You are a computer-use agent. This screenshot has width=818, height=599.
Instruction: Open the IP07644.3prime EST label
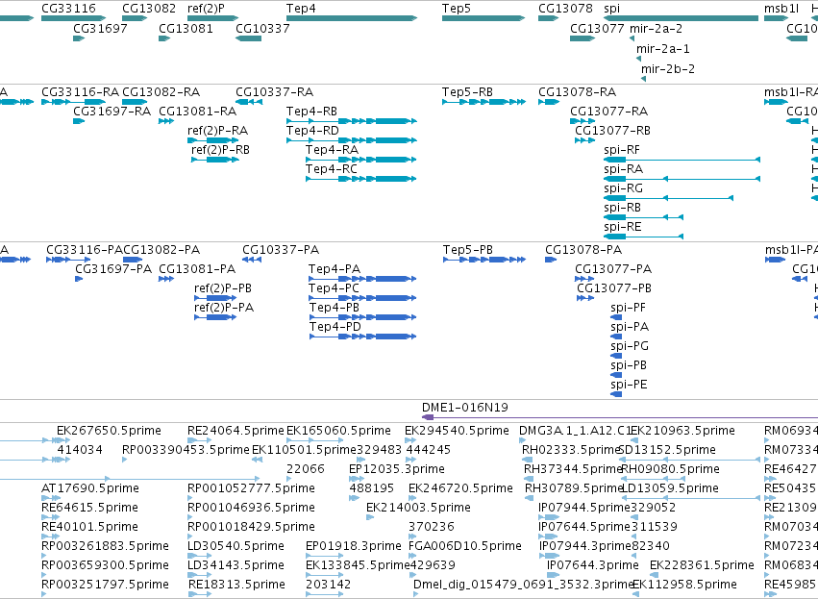[x=593, y=565]
